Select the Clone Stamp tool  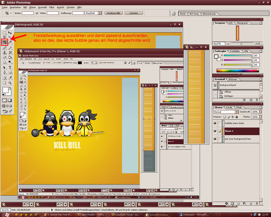4,53
